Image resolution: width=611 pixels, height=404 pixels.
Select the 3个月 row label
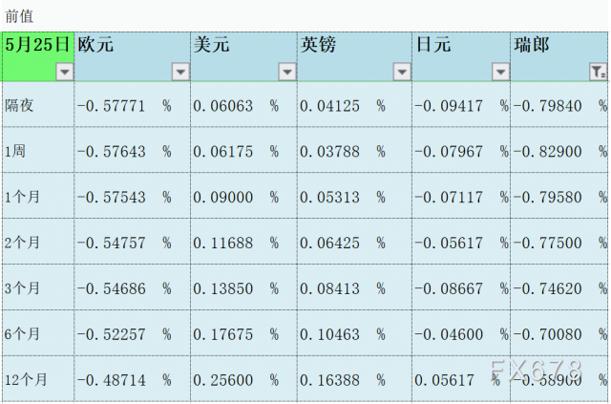(38, 287)
